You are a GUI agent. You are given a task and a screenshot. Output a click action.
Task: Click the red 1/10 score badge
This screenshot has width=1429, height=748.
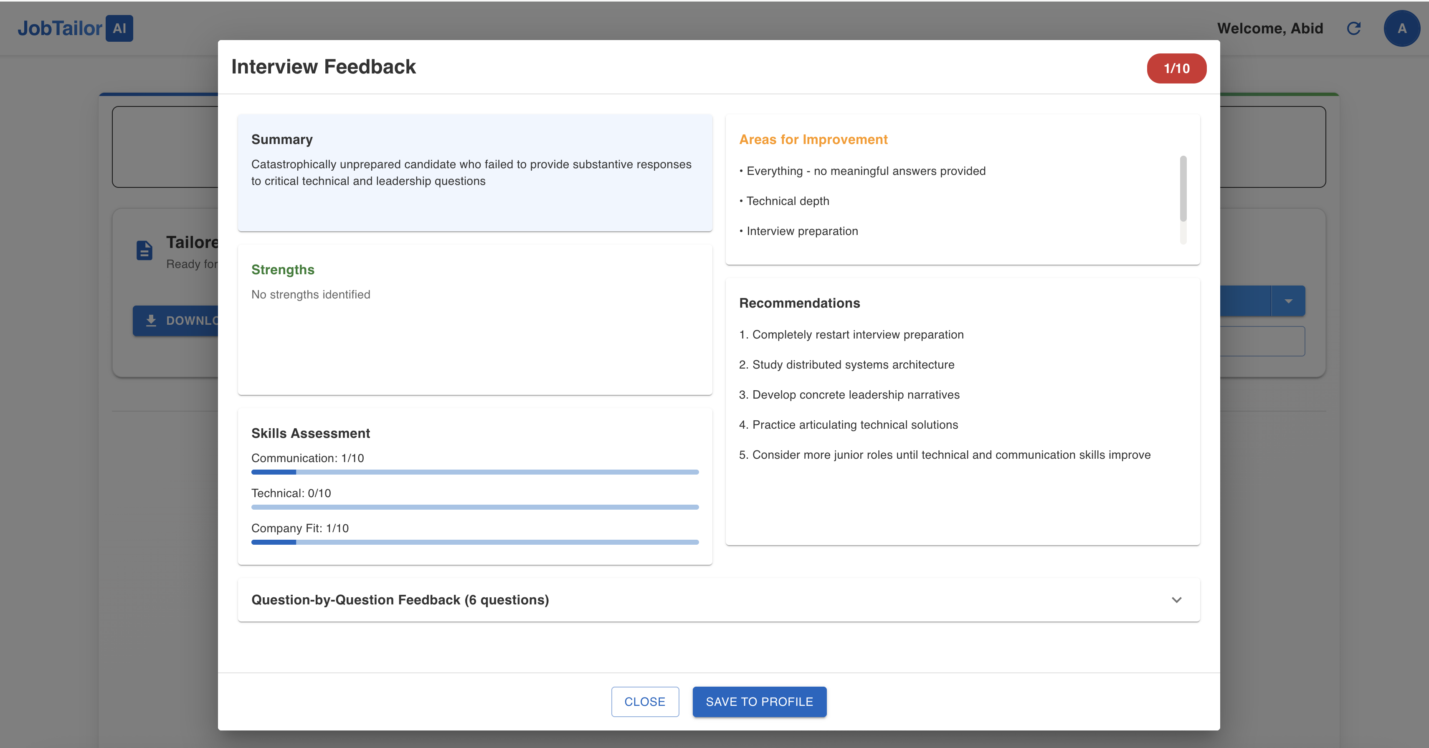click(1176, 68)
